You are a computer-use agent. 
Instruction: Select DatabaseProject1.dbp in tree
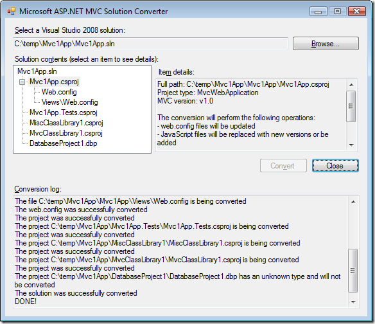click(64, 143)
